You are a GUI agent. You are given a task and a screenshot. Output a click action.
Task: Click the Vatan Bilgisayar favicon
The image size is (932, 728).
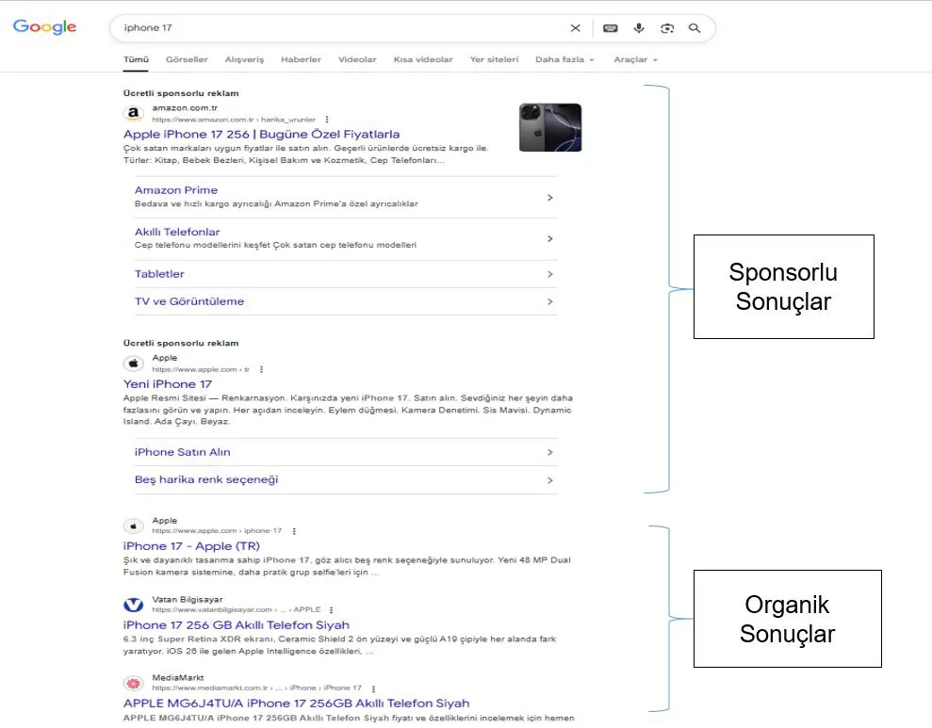(134, 605)
